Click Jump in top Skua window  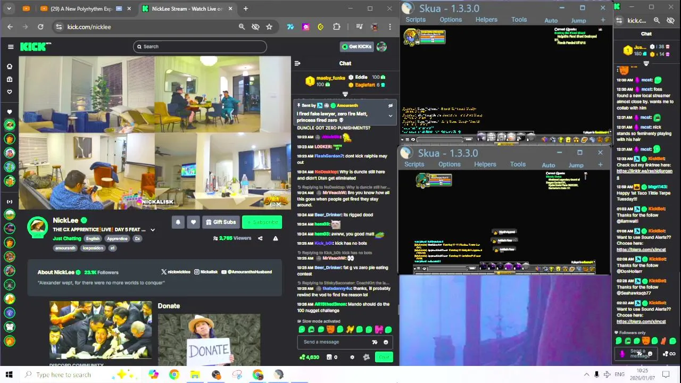(x=578, y=21)
